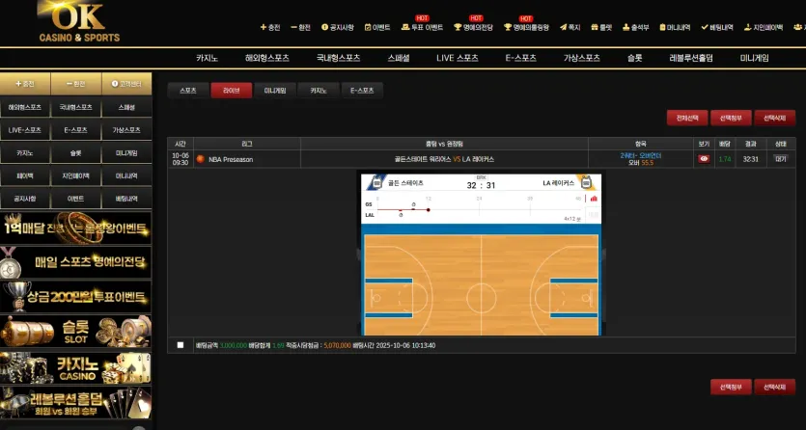806x430 pixels.
Task: Open 이벤트 calendar link in top header
Action: point(377,28)
